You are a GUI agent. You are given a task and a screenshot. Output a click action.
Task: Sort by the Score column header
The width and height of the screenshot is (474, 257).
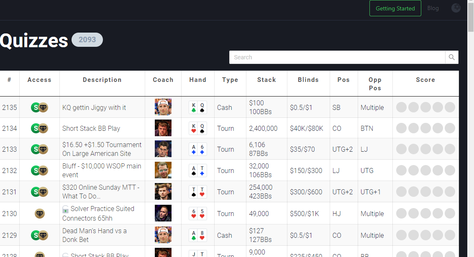coord(425,80)
